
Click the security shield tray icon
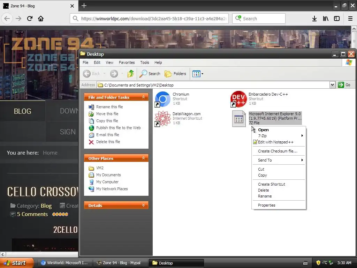click(x=318, y=263)
